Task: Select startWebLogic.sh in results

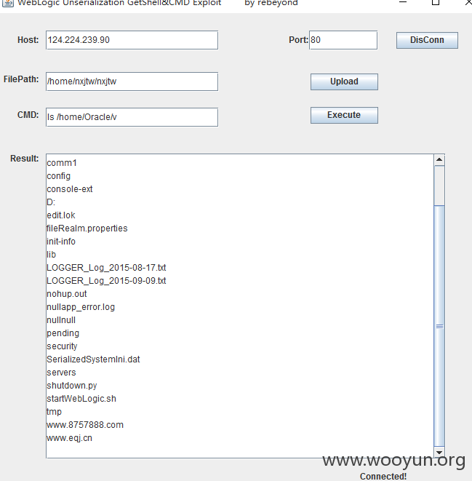Action: (81, 399)
